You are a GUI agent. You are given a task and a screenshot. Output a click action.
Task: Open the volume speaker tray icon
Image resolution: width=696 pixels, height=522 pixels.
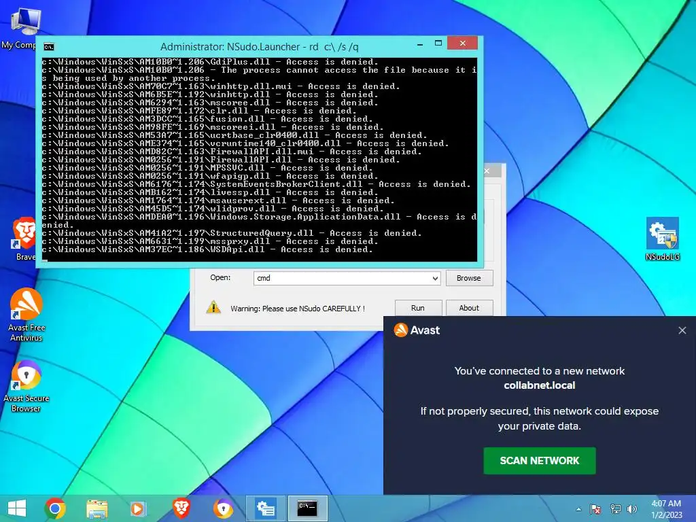(x=631, y=509)
